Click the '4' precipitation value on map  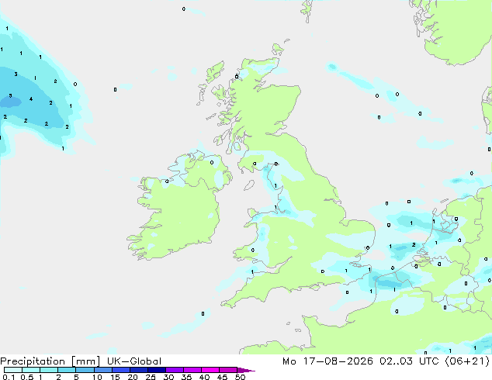tap(31, 99)
